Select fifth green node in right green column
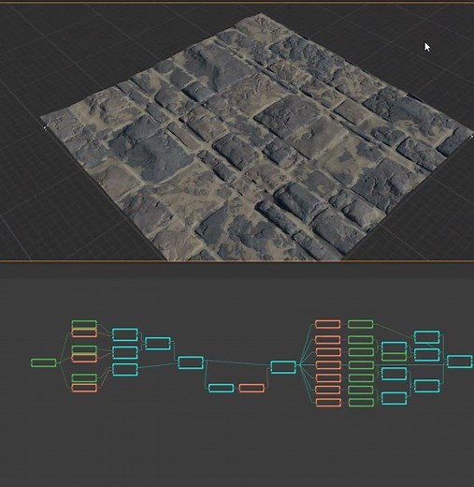 (x=361, y=378)
